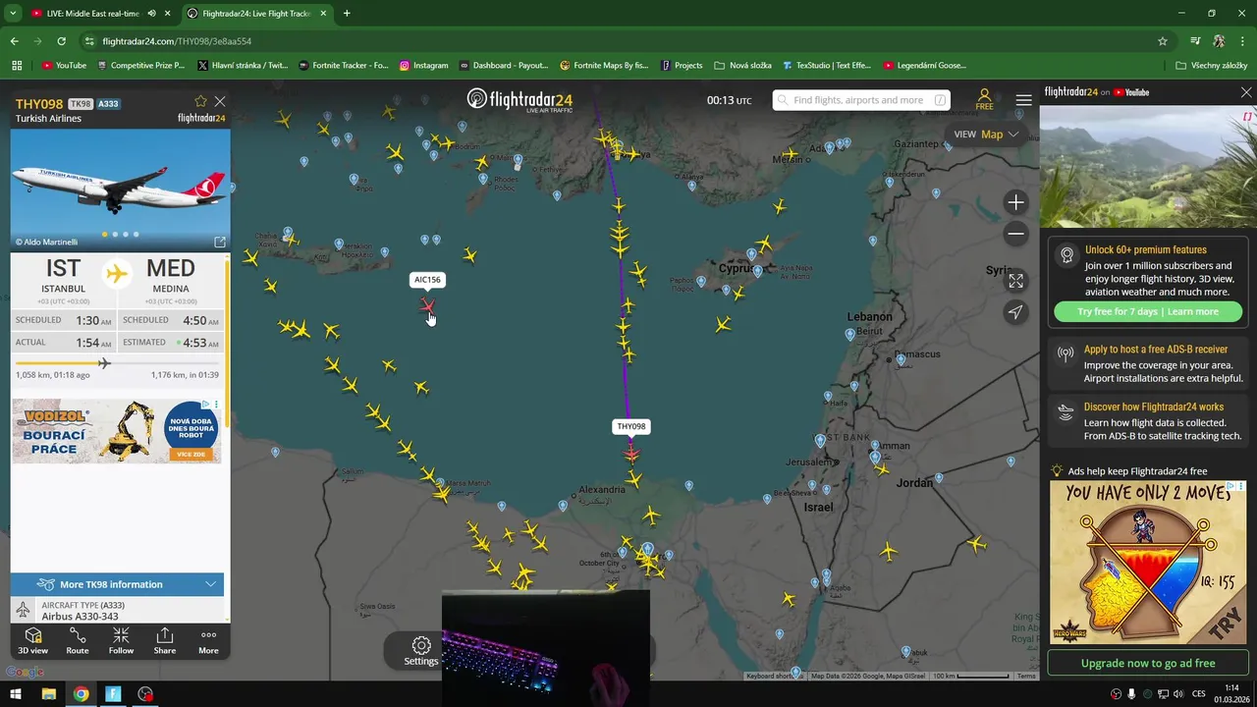Viewport: 1257px width, 707px height.
Task: Select the red AIC156 aircraft on map
Action: point(427,305)
